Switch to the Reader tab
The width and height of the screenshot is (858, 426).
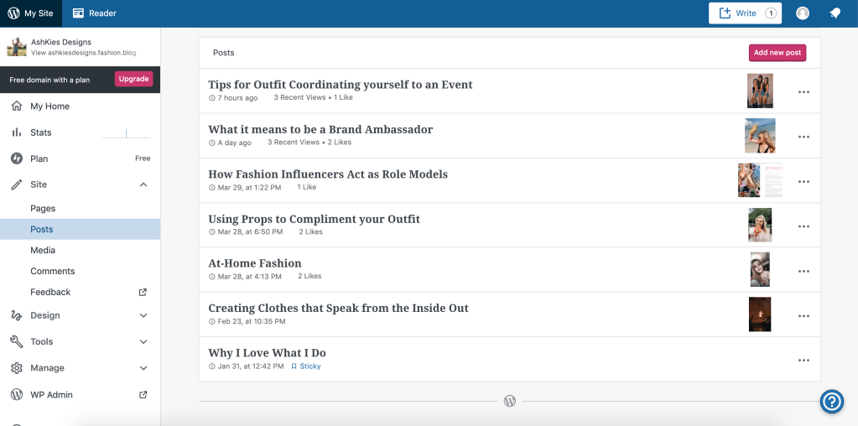coord(95,13)
